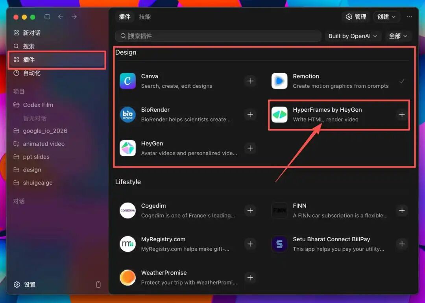Click 'Create motion graphics from prompts' text
The width and height of the screenshot is (425, 303).
341,86
